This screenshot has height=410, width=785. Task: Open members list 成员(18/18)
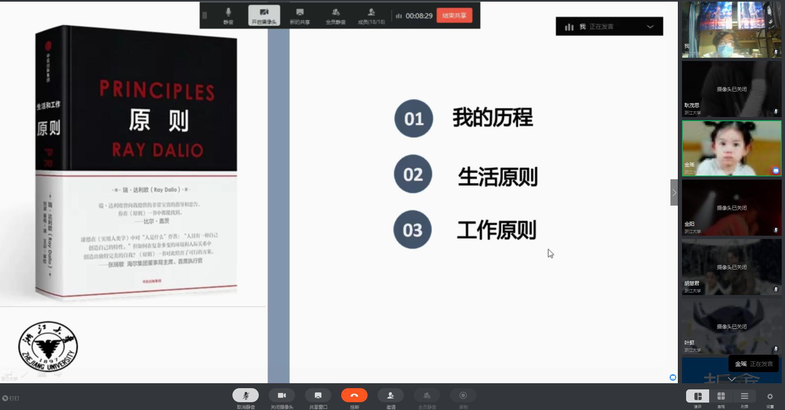pyautogui.click(x=371, y=16)
